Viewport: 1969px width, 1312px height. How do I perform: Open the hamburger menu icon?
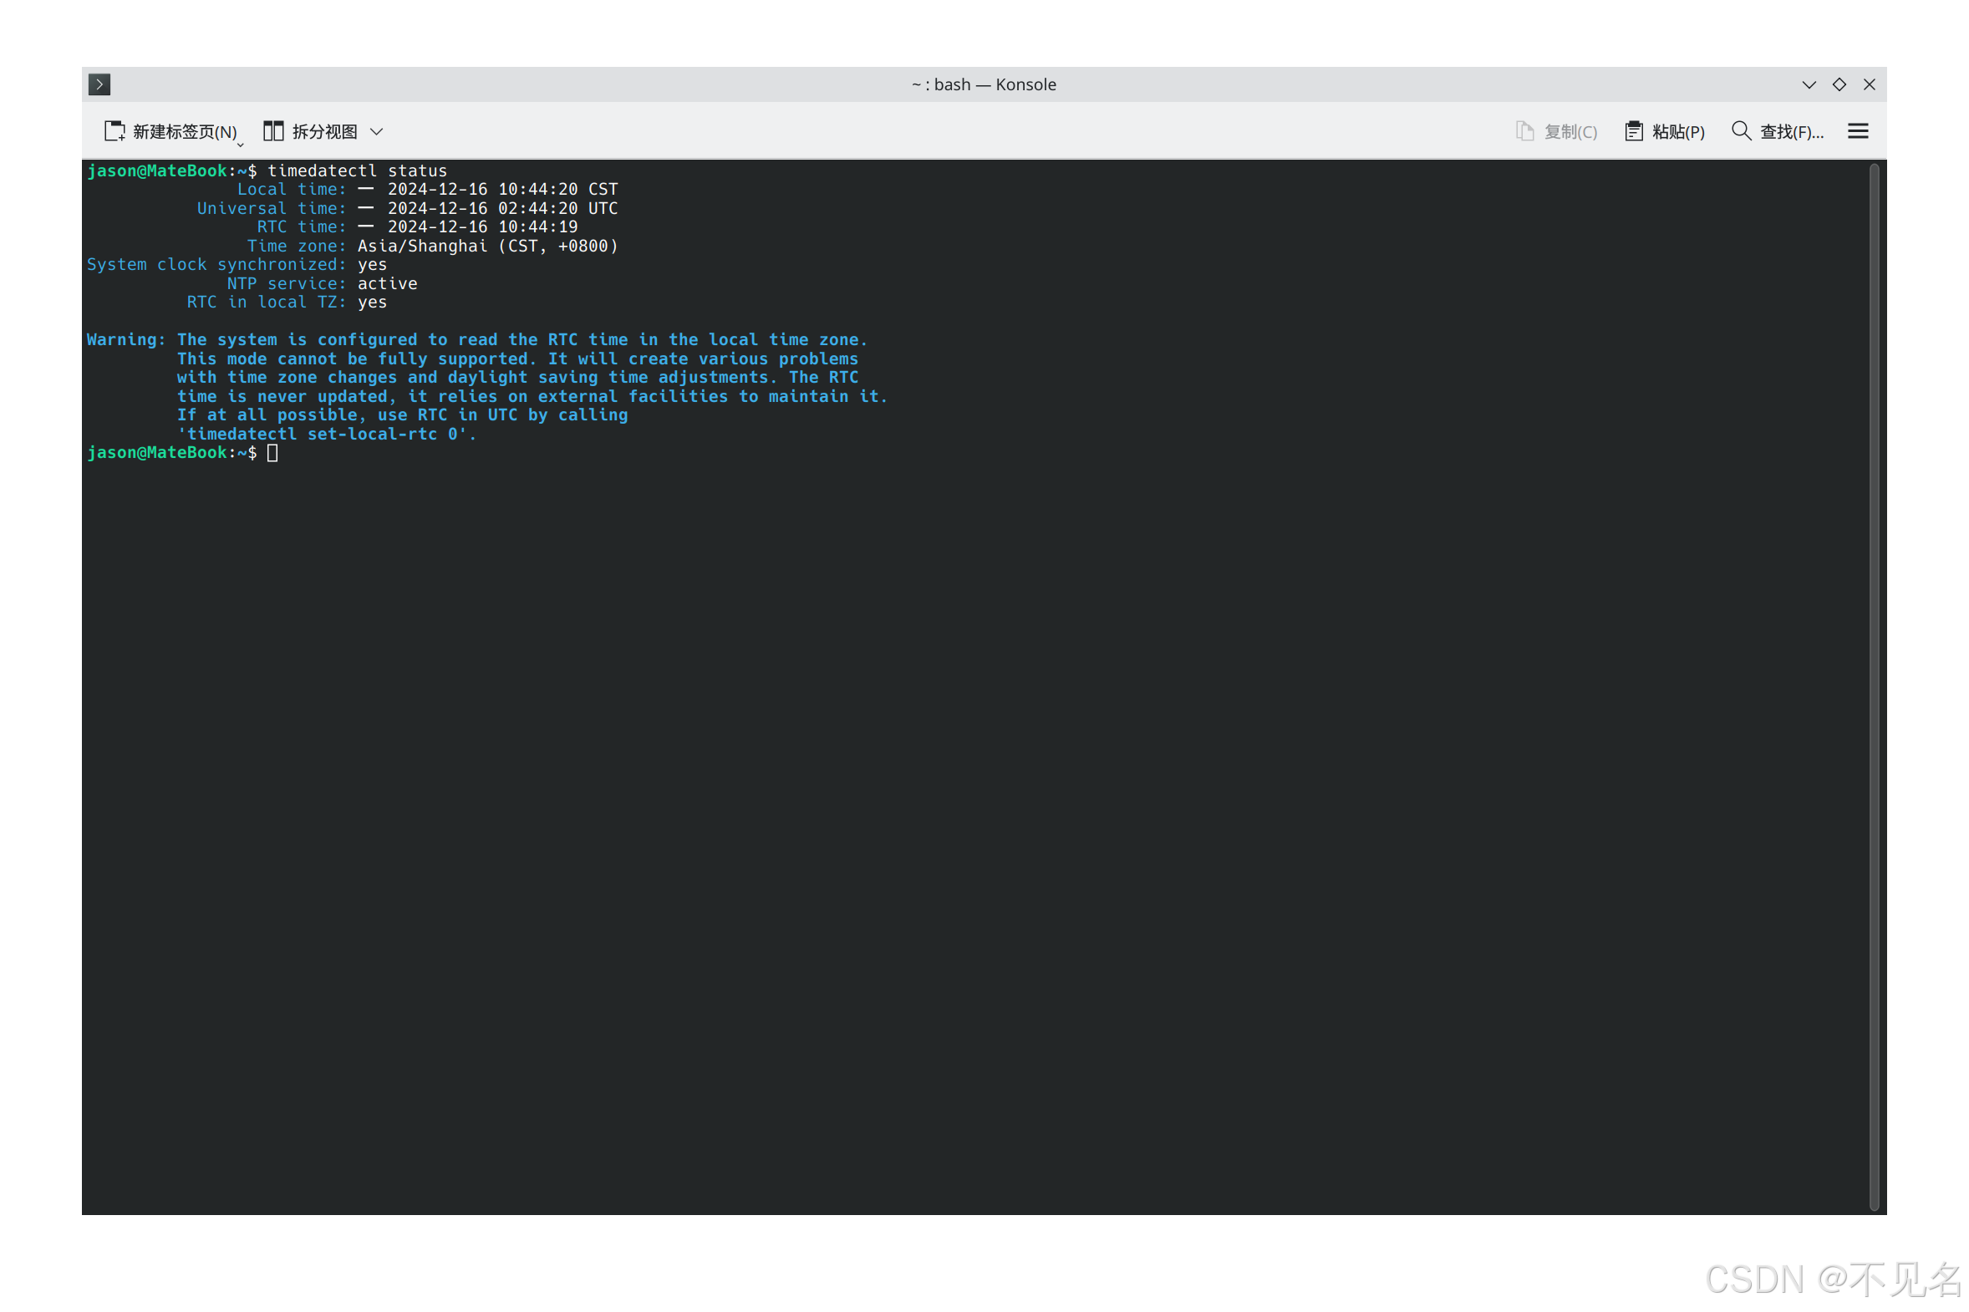point(1858,130)
